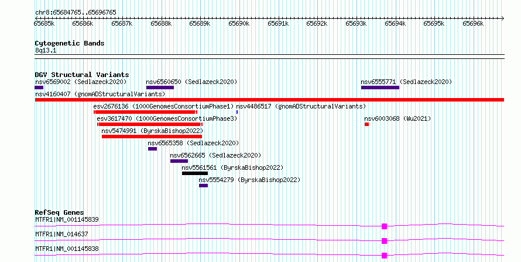Viewport: 521px width, 262px height.
Task: Click the 65685k ruler tick label
Action: 44,23
